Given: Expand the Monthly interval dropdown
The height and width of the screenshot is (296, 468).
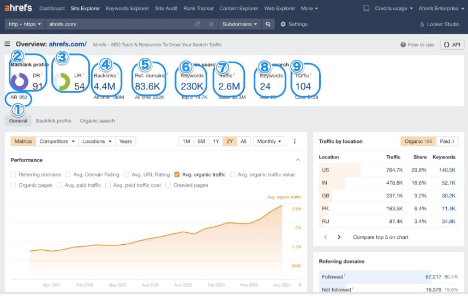Looking at the screenshot, I should (x=270, y=141).
